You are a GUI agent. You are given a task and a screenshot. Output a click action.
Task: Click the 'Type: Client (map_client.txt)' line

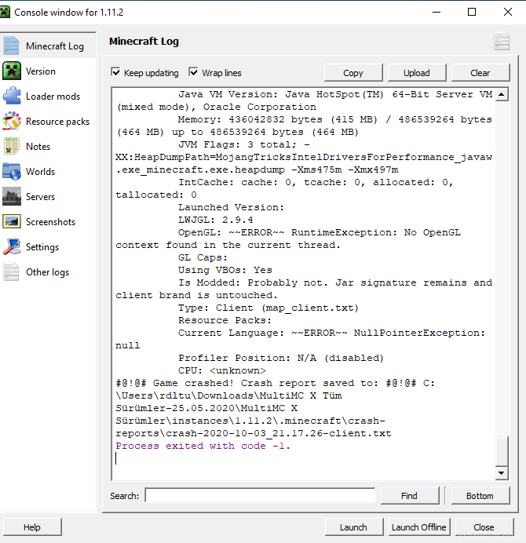(268, 308)
